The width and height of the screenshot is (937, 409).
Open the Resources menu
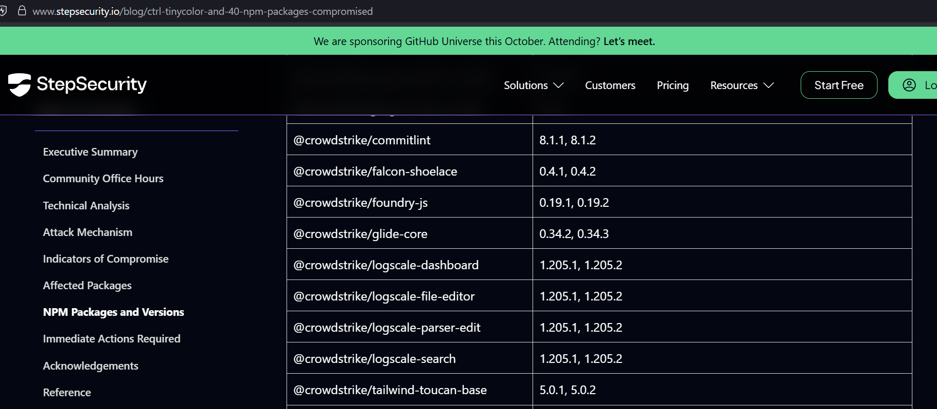pyautogui.click(x=742, y=85)
